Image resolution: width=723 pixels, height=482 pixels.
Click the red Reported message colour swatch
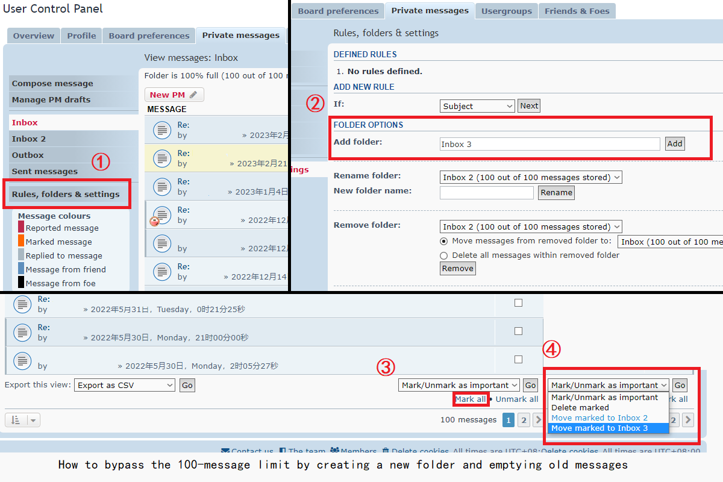coord(21,227)
